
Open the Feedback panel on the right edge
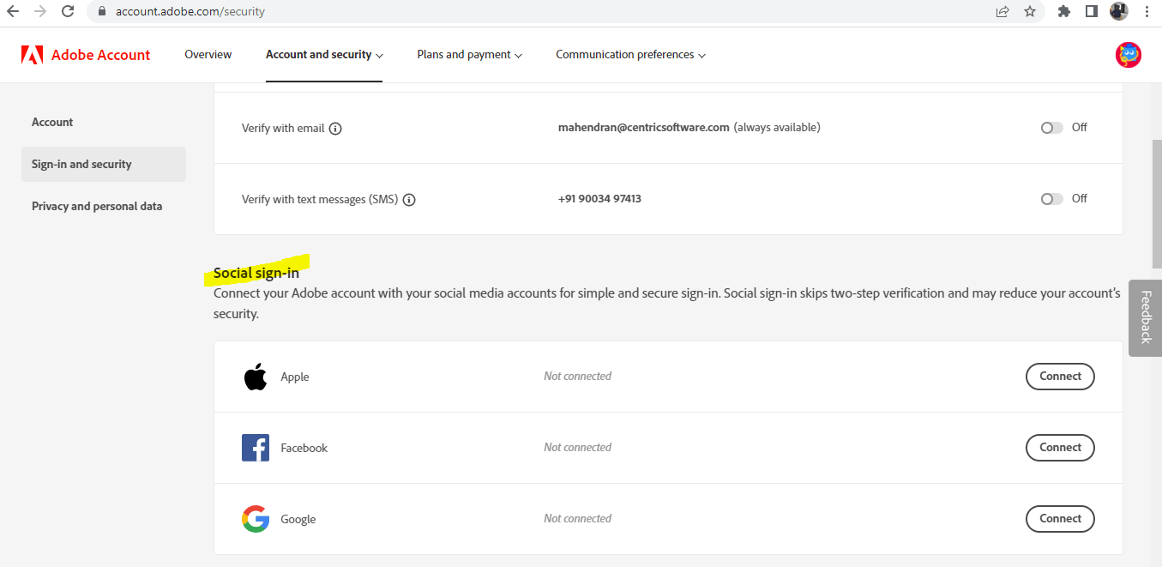(1146, 317)
